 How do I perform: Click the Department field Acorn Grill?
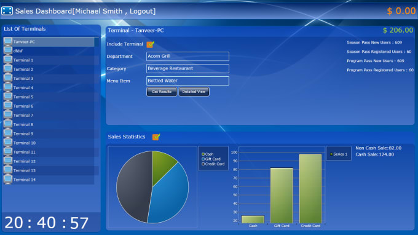tap(187, 56)
